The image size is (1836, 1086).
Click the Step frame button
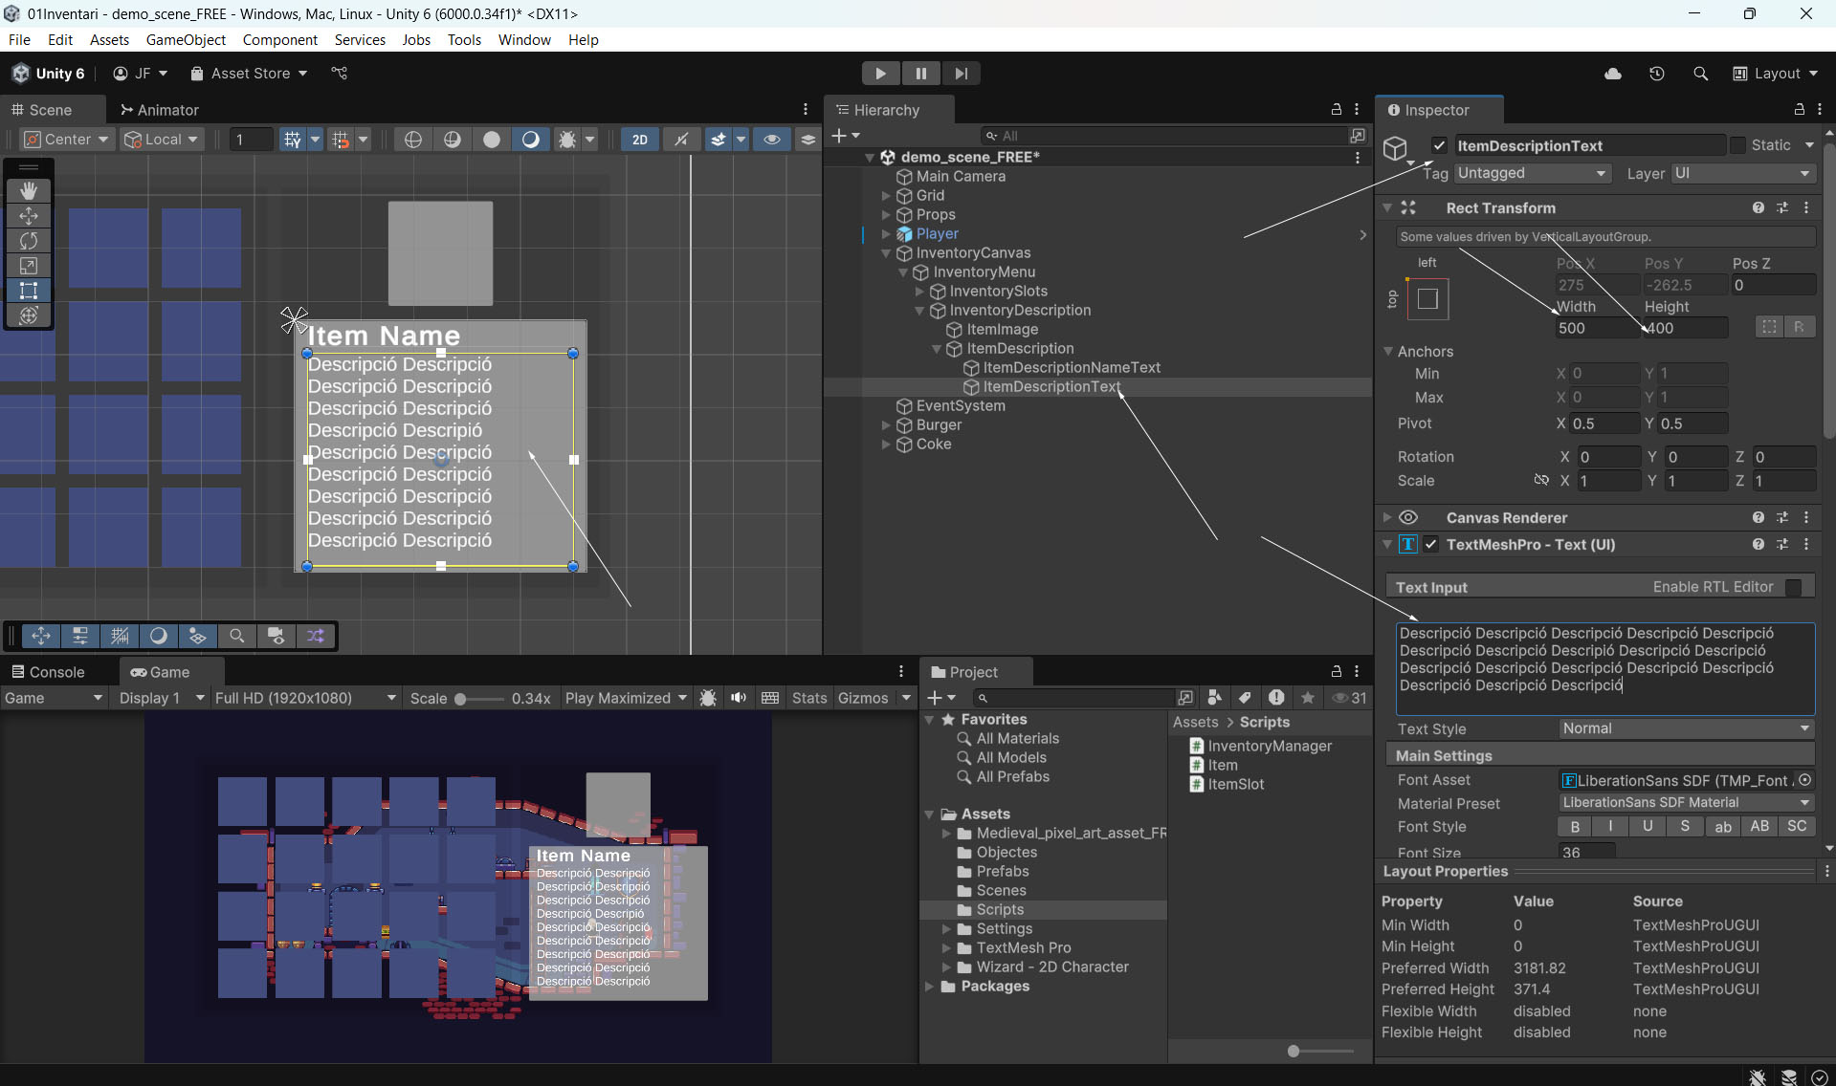click(x=961, y=74)
